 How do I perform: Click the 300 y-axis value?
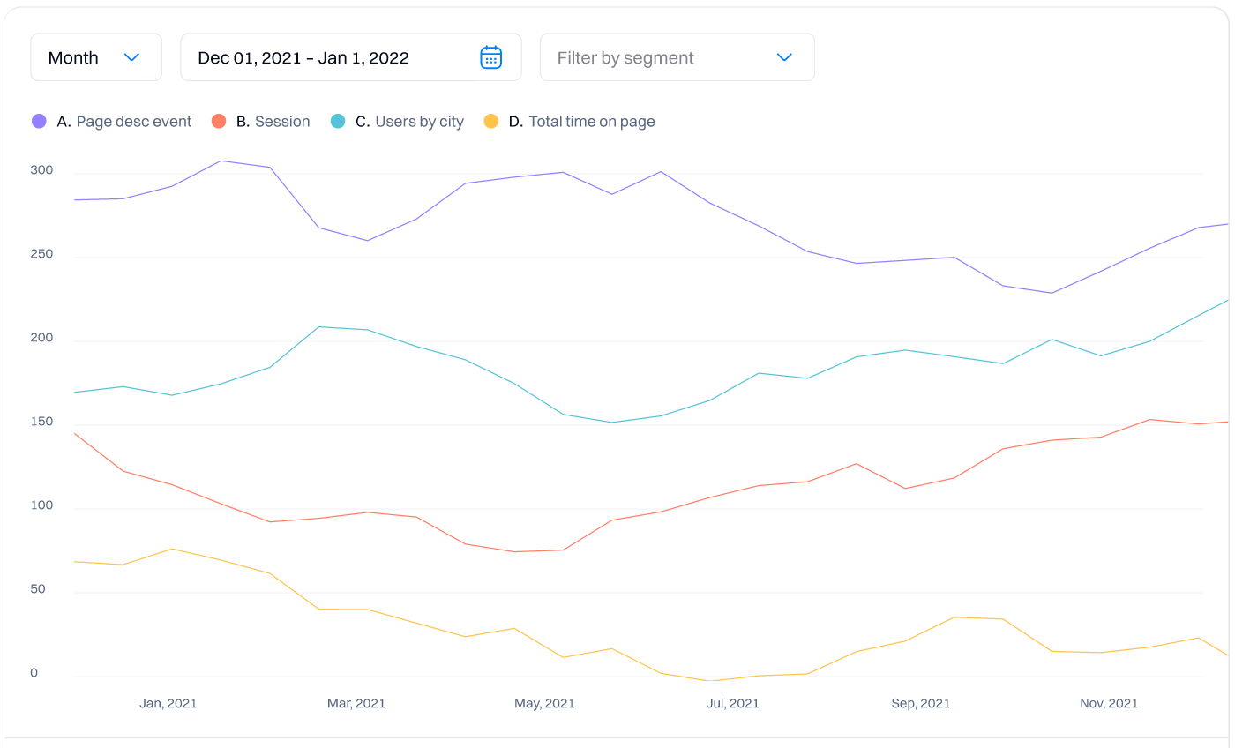click(41, 170)
